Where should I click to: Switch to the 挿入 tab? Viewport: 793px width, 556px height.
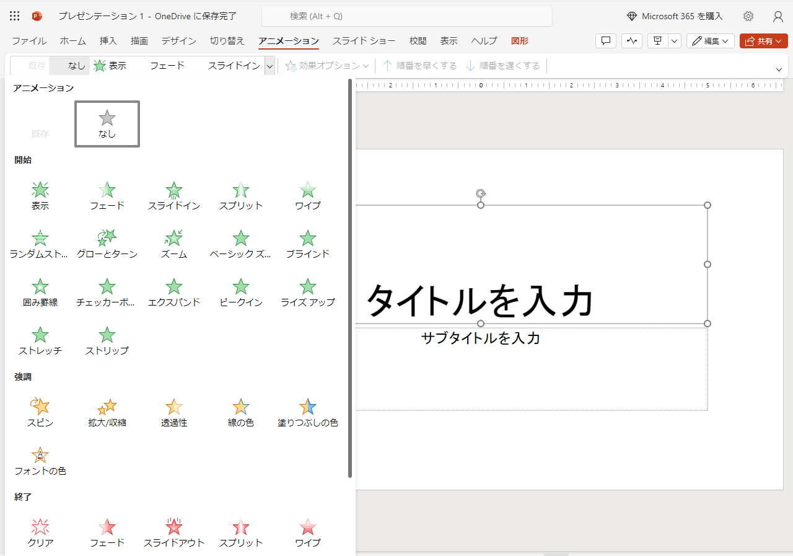[x=108, y=41]
